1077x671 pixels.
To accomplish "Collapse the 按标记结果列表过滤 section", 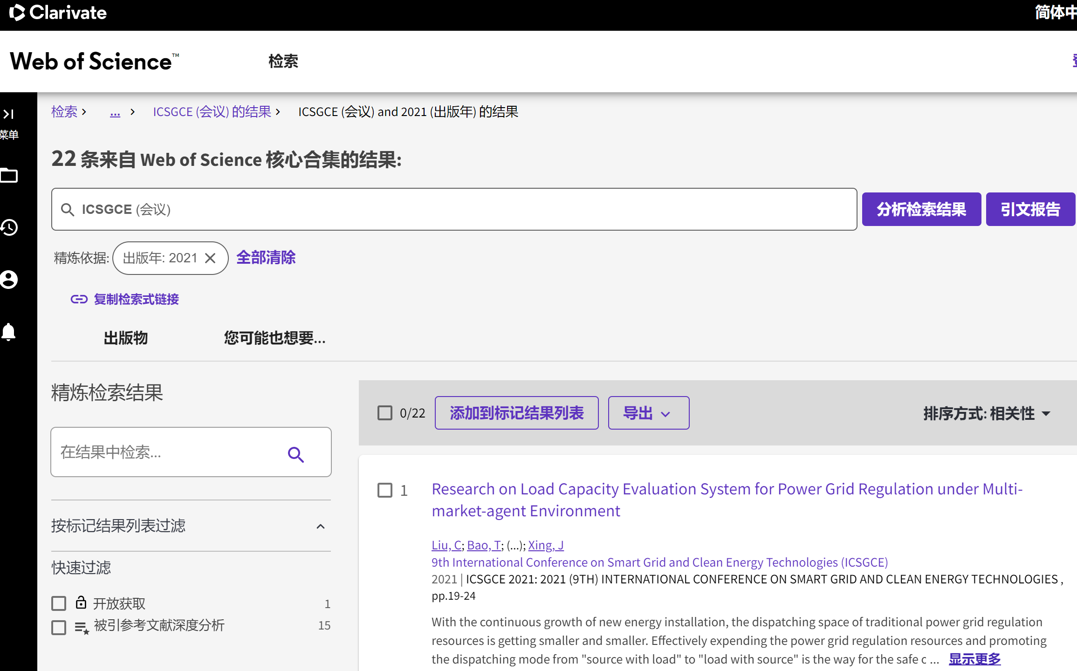I will point(321,527).
